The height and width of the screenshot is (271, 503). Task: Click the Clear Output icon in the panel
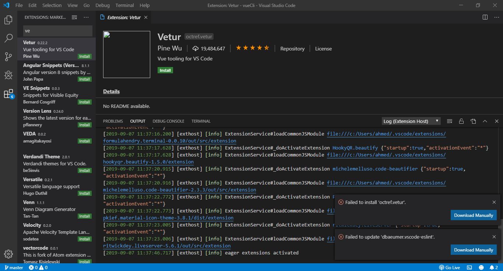[x=449, y=121]
